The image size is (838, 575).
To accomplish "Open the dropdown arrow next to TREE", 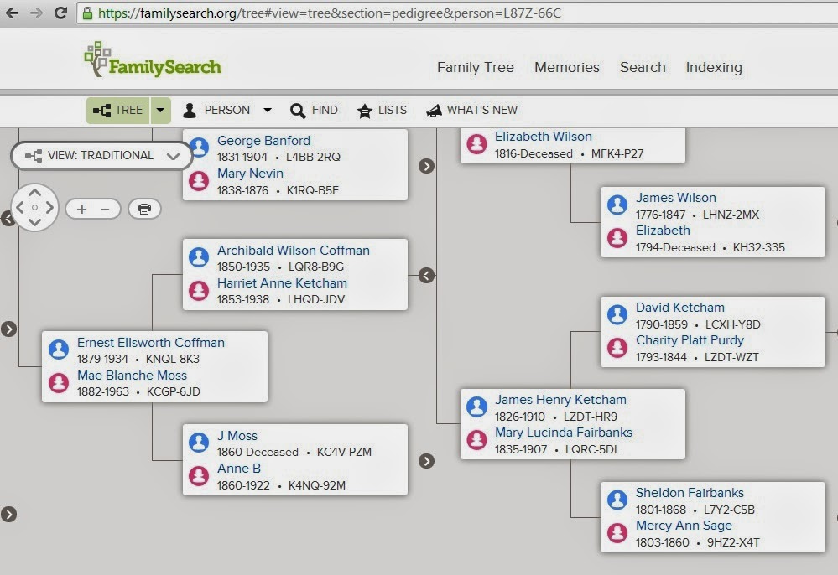I will [x=160, y=110].
